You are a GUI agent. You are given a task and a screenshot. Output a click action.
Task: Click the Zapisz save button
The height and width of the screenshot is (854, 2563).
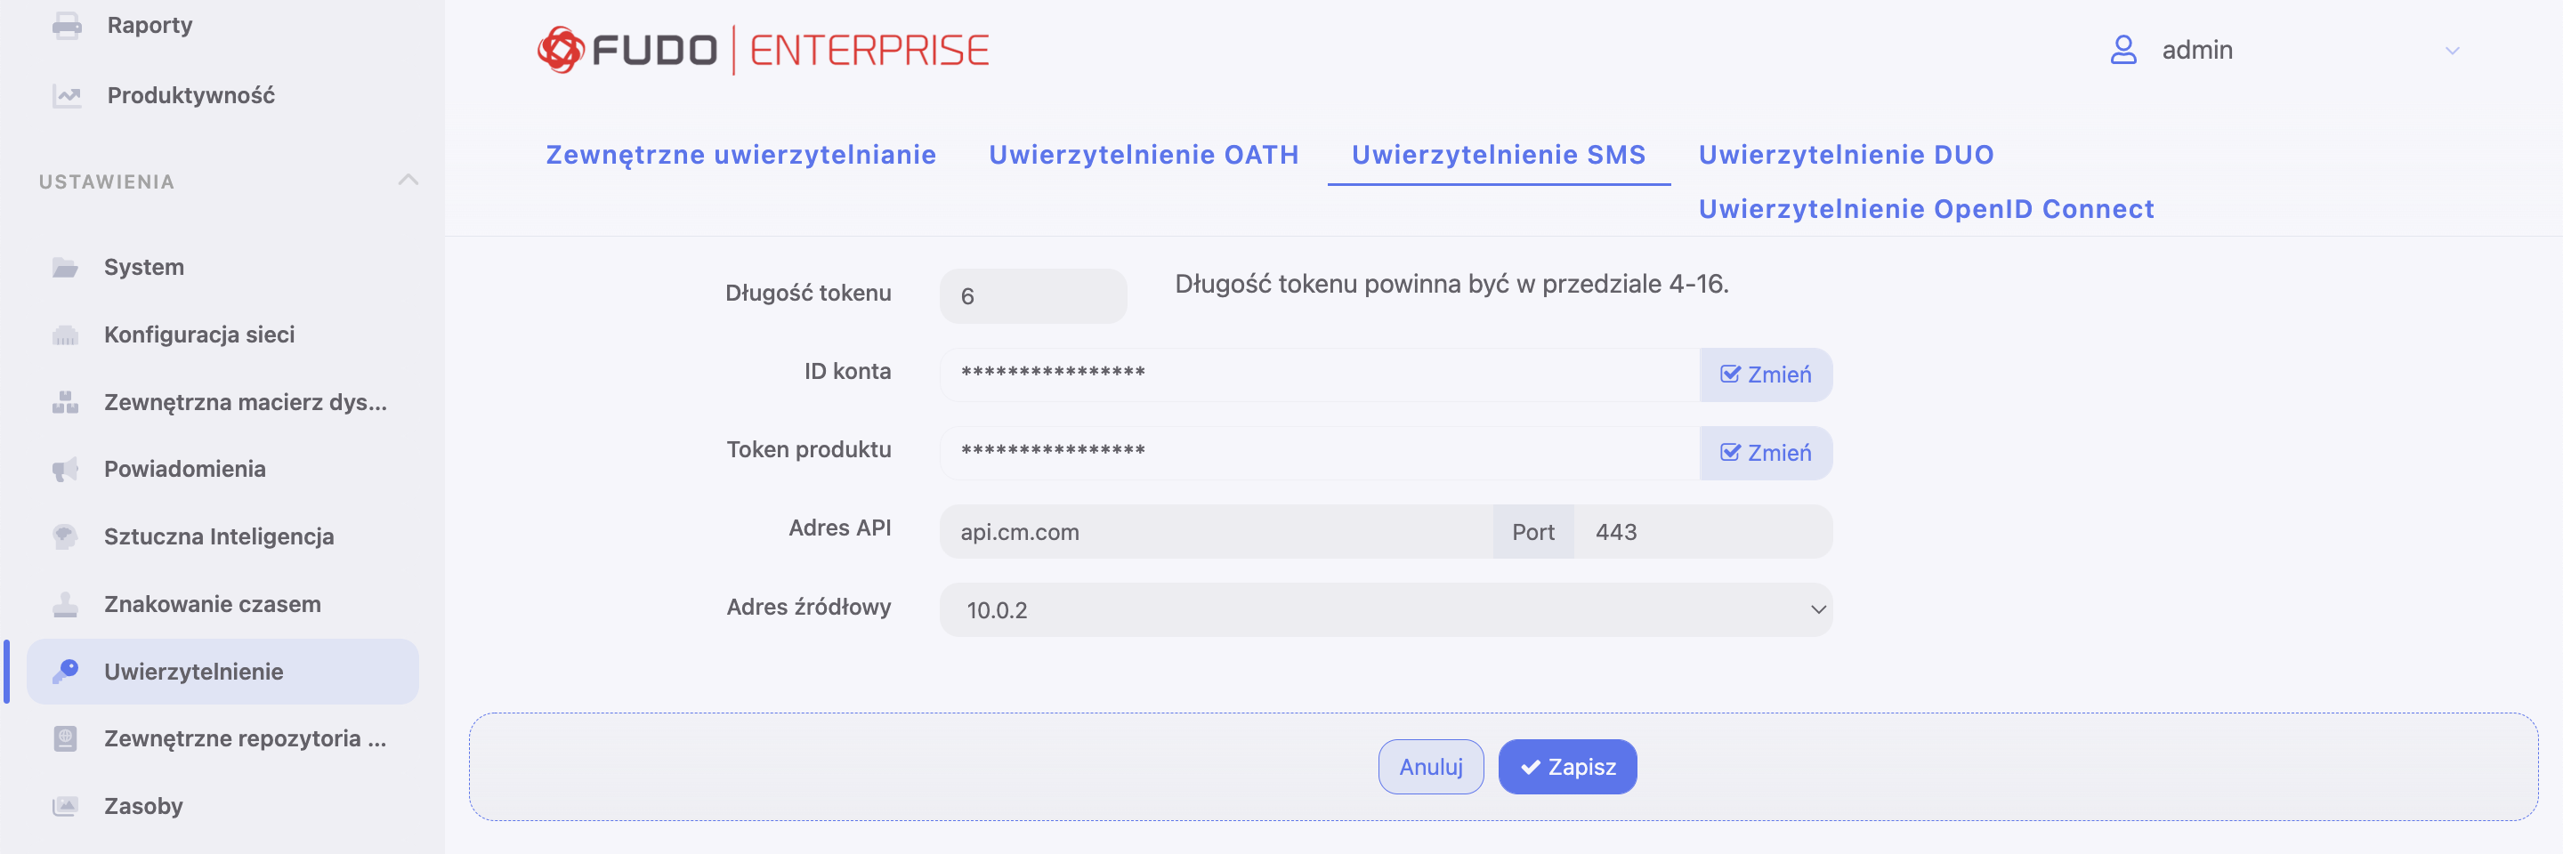(x=1567, y=767)
